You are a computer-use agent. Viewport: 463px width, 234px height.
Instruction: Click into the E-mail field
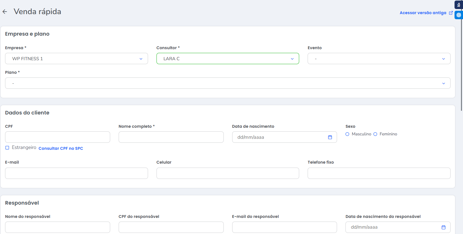click(76, 173)
